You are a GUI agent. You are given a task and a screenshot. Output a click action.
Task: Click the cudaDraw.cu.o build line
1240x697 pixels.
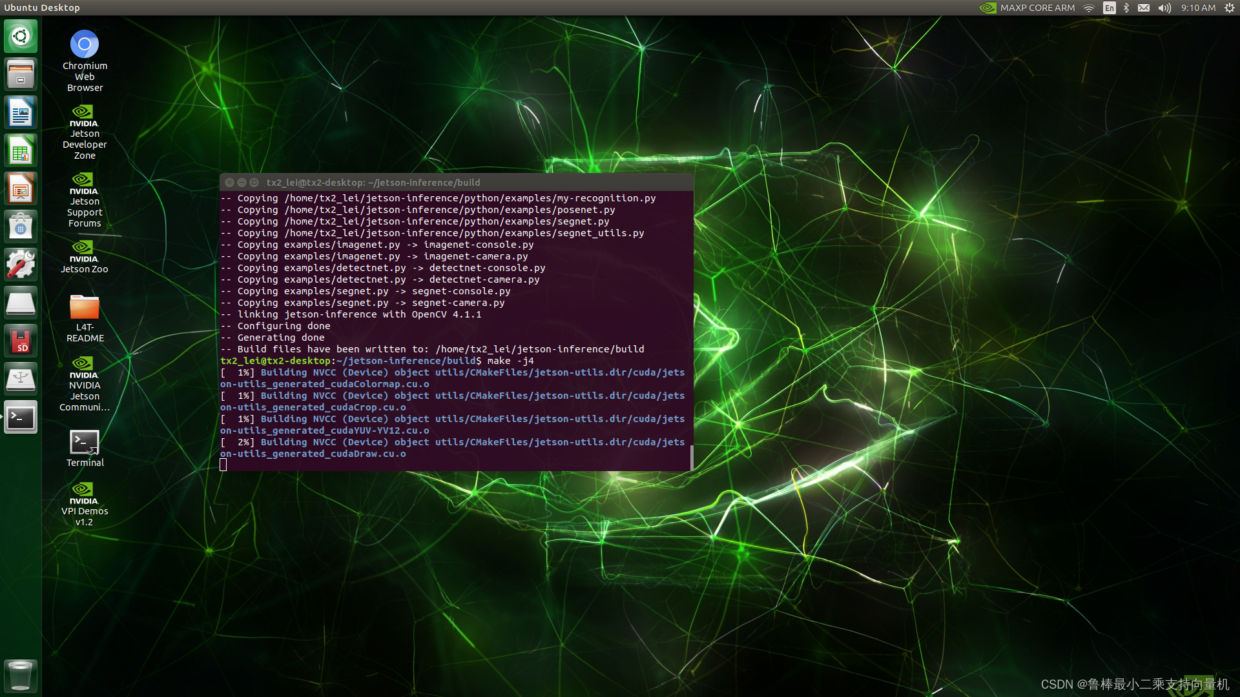[452, 448]
